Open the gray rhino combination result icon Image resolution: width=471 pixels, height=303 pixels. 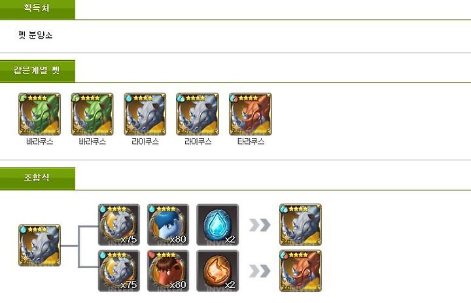[x=300, y=225]
